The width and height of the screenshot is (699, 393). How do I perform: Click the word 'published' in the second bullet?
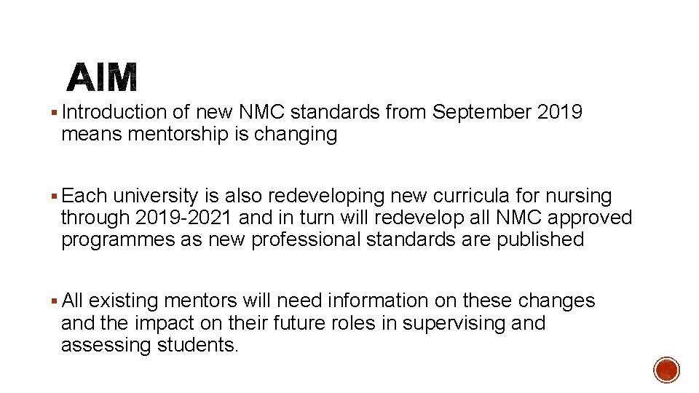(x=540, y=239)
